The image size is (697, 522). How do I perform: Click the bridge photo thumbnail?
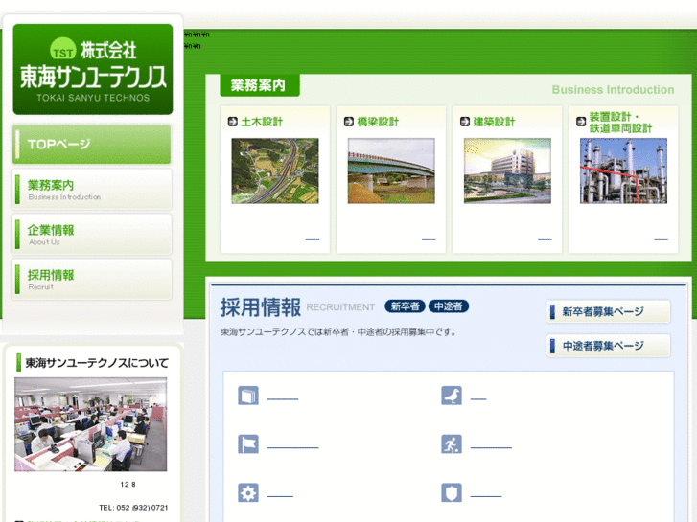tap(391, 171)
